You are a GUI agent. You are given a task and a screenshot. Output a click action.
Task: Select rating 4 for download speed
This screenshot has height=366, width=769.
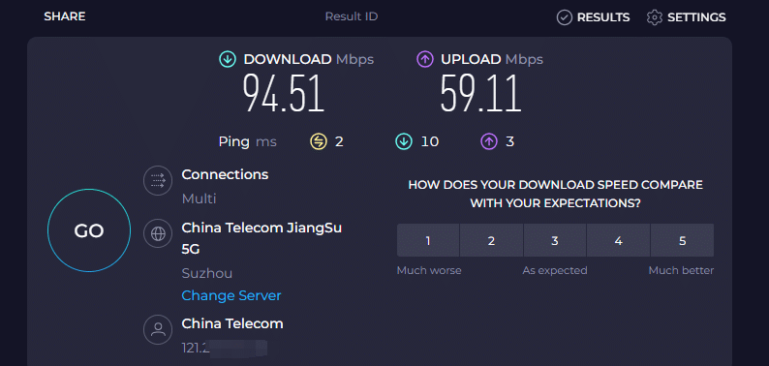[619, 240]
